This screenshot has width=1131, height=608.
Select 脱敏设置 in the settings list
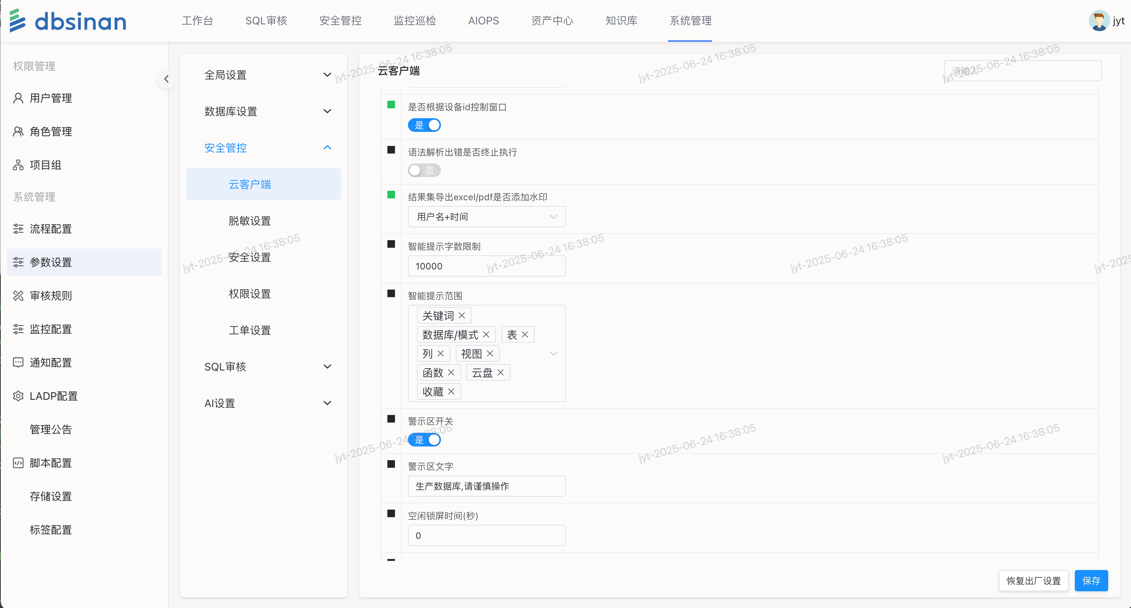coord(250,221)
